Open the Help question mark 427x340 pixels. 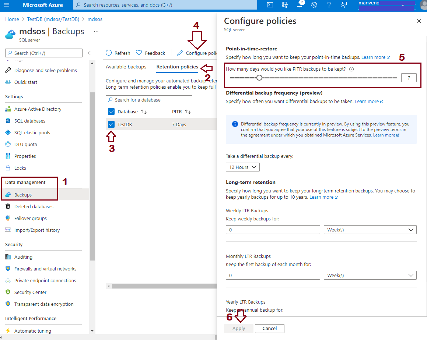tap(329, 5)
